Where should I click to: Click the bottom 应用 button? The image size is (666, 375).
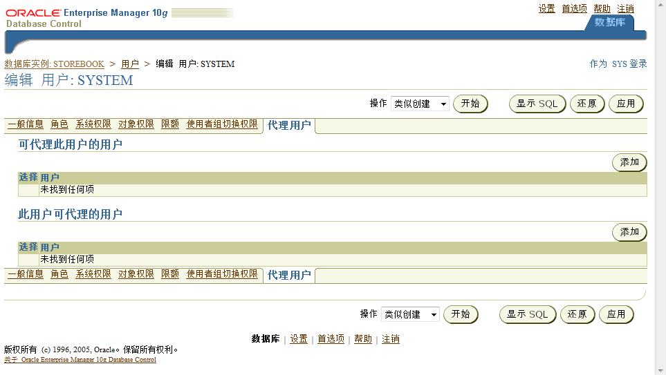(616, 314)
